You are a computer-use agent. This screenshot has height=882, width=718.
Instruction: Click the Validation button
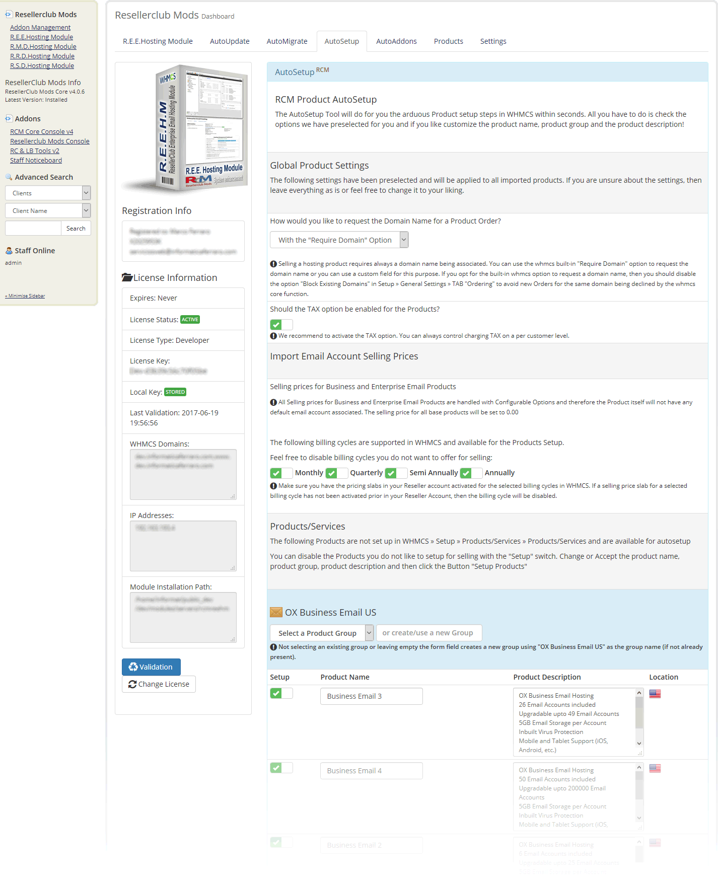[x=151, y=667]
